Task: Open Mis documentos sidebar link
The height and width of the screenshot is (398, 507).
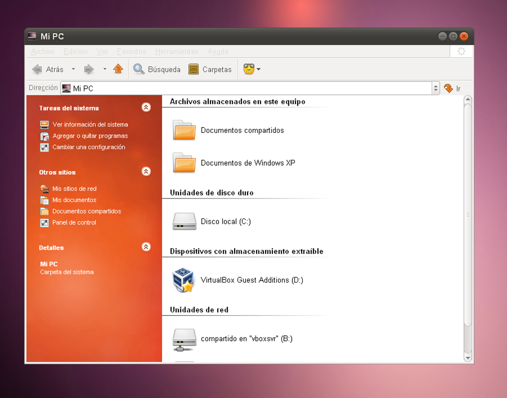Action: (x=75, y=200)
